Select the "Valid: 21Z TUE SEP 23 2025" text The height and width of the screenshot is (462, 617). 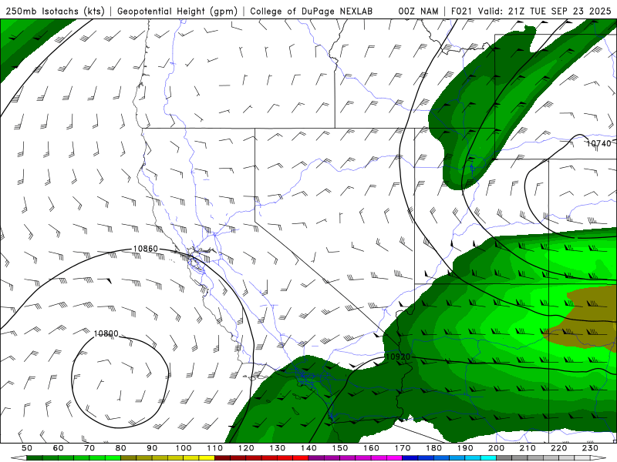click(545, 12)
